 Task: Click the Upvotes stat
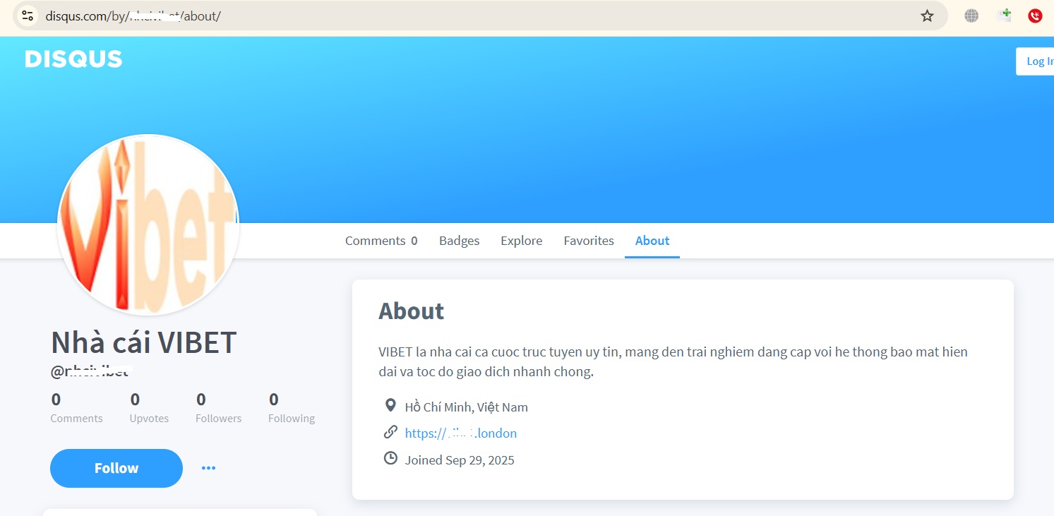click(149, 409)
